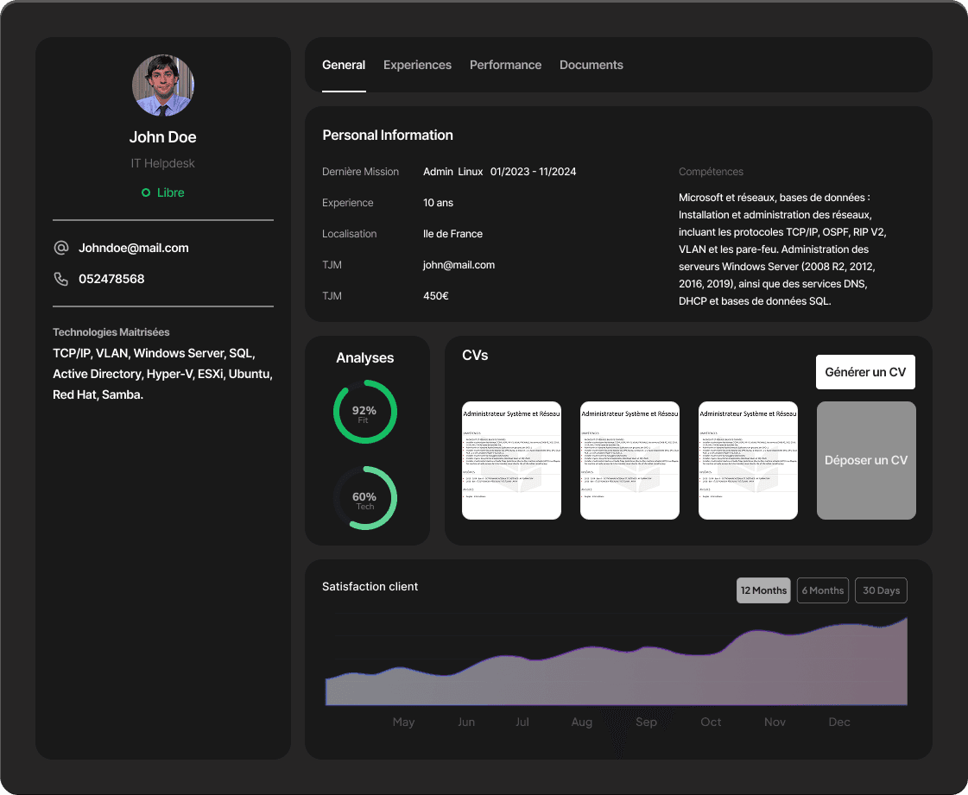The width and height of the screenshot is (968, 795).
Task: Click the Libre availability label
Action: click(x=170, y=192)
